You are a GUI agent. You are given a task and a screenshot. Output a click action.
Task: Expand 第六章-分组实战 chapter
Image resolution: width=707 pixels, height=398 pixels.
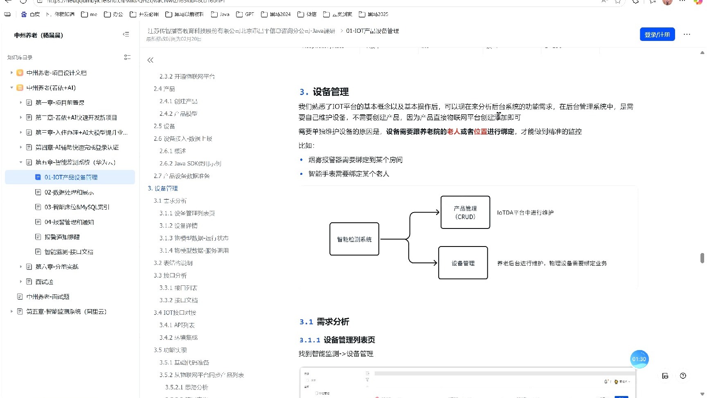20,267
